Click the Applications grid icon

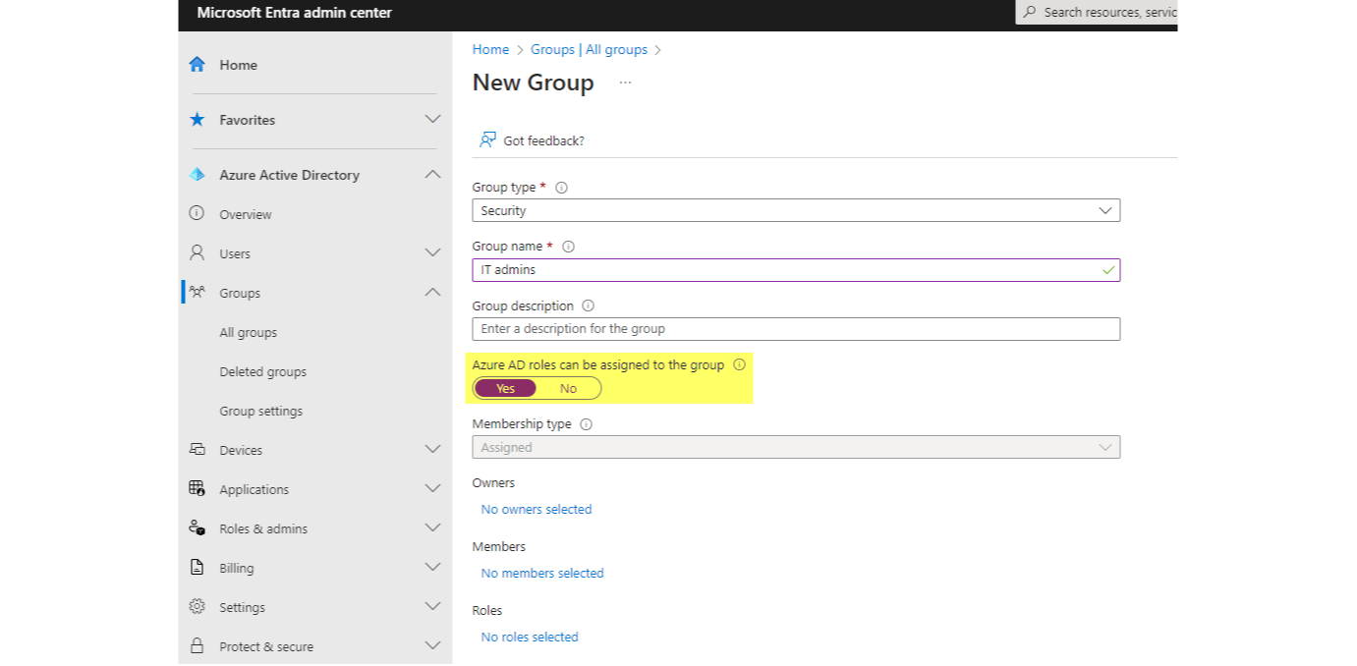coord(197,489)
